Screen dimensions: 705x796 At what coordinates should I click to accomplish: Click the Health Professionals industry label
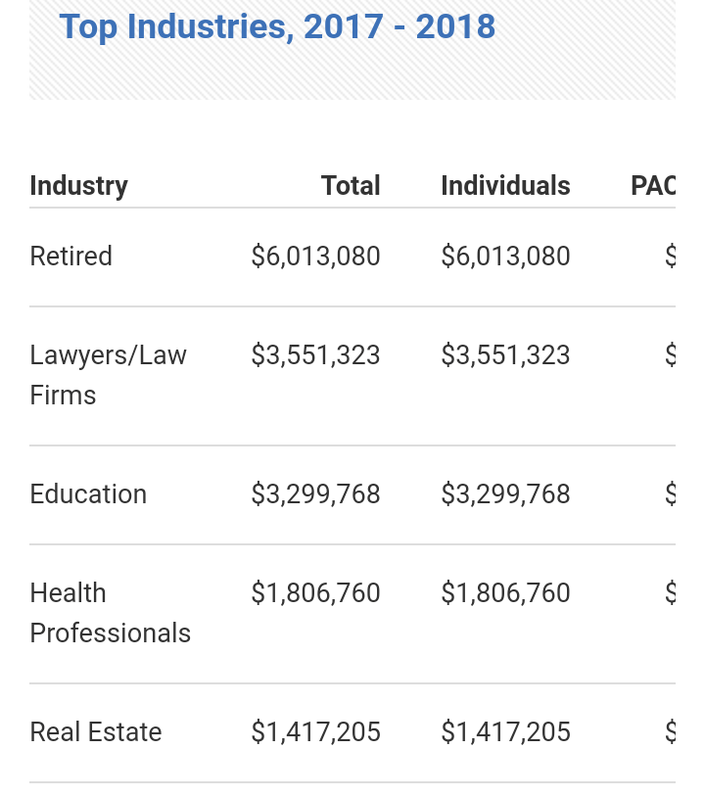pos(110,613)
